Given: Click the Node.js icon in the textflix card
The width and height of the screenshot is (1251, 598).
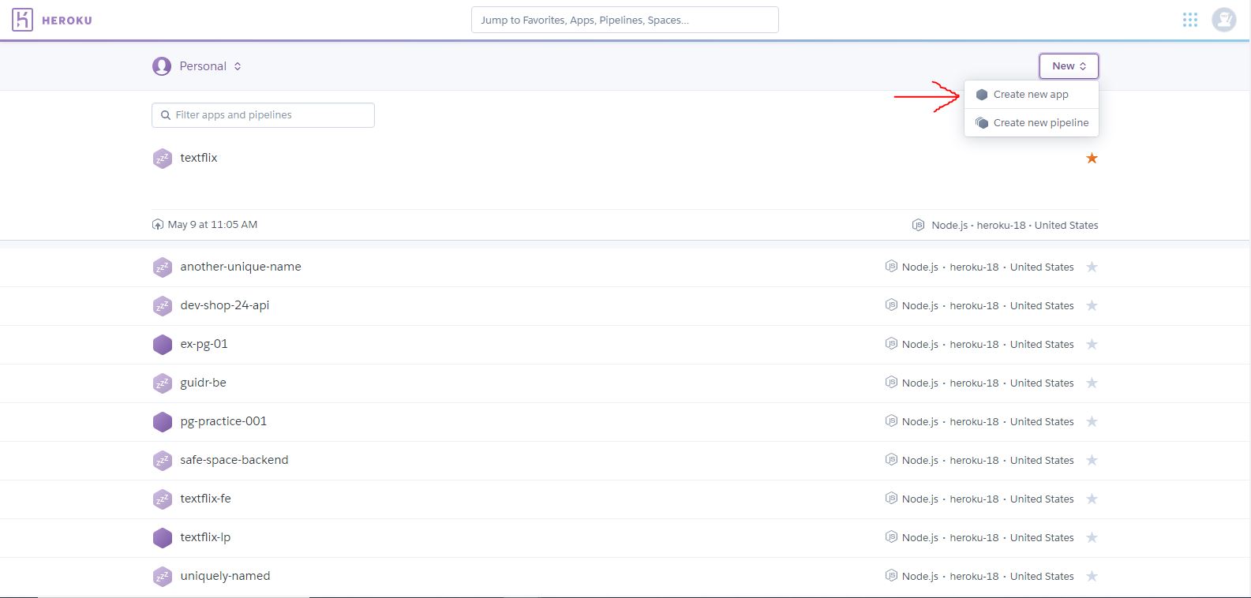Looking at the screenshot, I should [918, 225].
